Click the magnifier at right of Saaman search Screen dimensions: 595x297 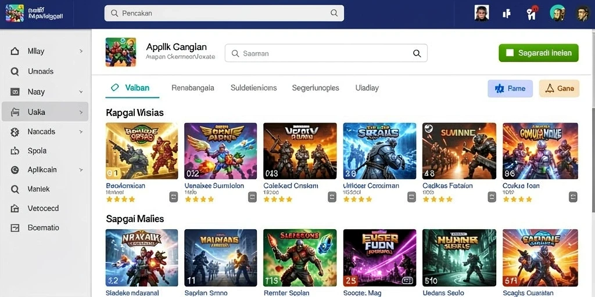coord(417,53)
